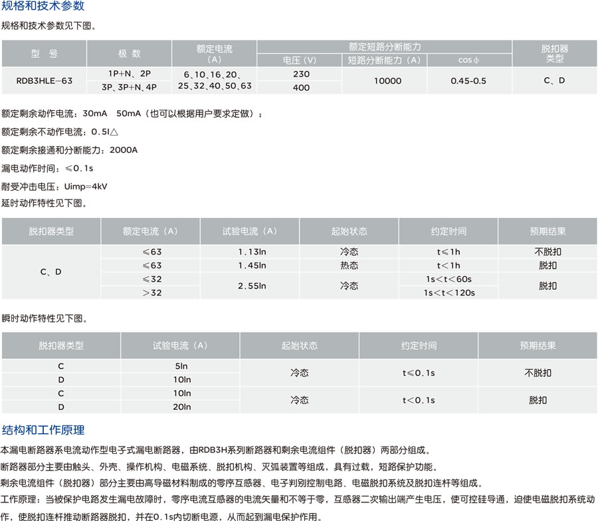
Task: Select the 额定短路分断能力 merged header
Action: 384,47
